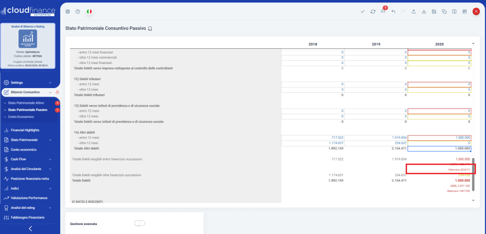Image resolution: width=486 pixels, height=234 pixels.
Task: Click the checkmark confirm icon in top toolbar
Action: tap(363, 11)
